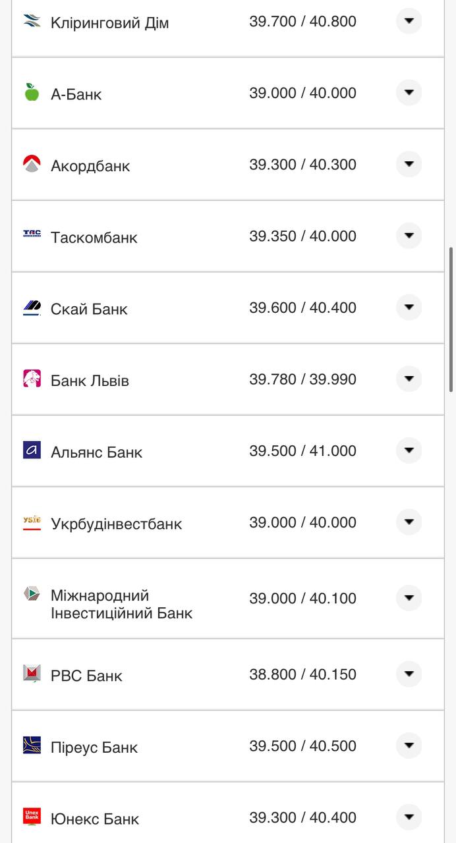Click the РВС Банк logo icon
456x843 pixels.
32,673
